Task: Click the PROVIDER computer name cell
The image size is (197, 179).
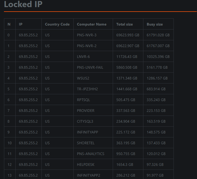Action: (86, 111)
